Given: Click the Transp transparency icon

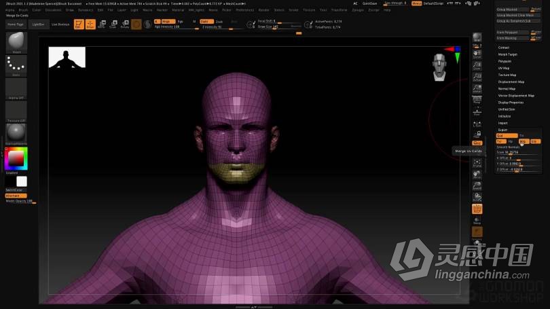Looking at the screenshot, I should point(477,221).
